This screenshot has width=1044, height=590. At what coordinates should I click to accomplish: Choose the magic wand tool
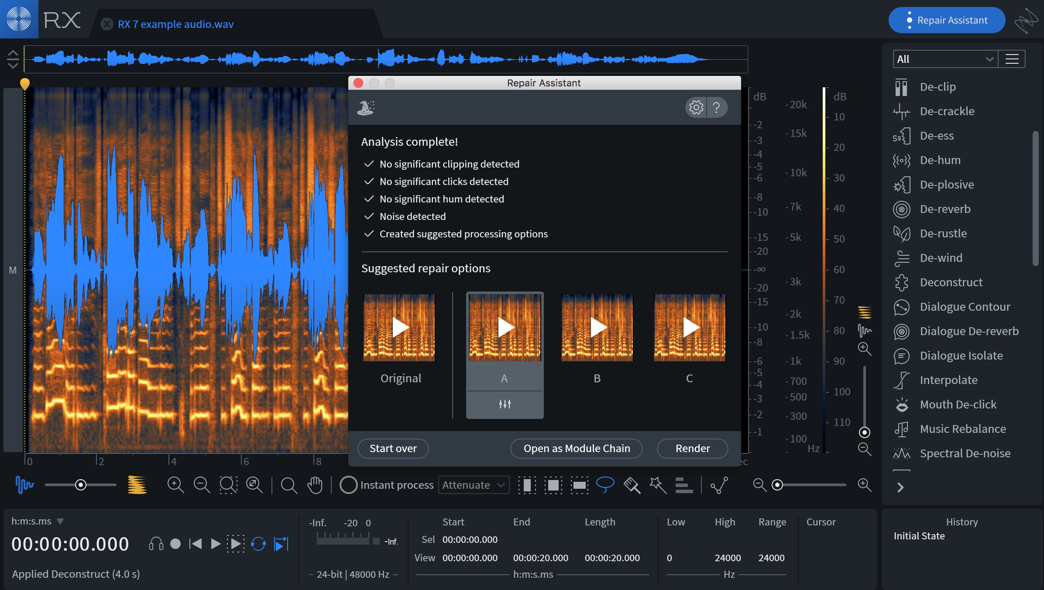pos(657,485)
